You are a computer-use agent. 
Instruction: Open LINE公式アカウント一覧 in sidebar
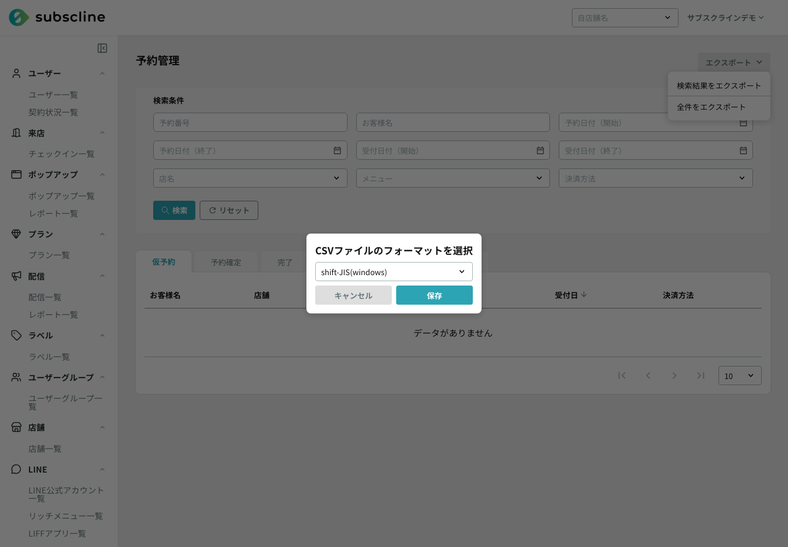(66, 494)
